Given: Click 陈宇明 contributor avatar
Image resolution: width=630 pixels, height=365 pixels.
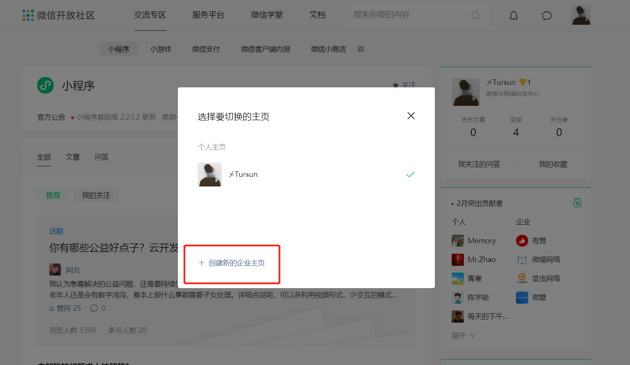Looking at the screenshot, I should coord(458,297).
